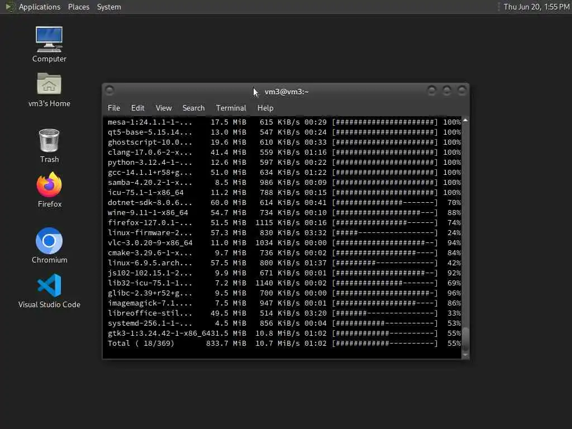This screenshot has width=572, height=429.
Task: Click the Total ( 18/369) summary text
Action: 141,344
